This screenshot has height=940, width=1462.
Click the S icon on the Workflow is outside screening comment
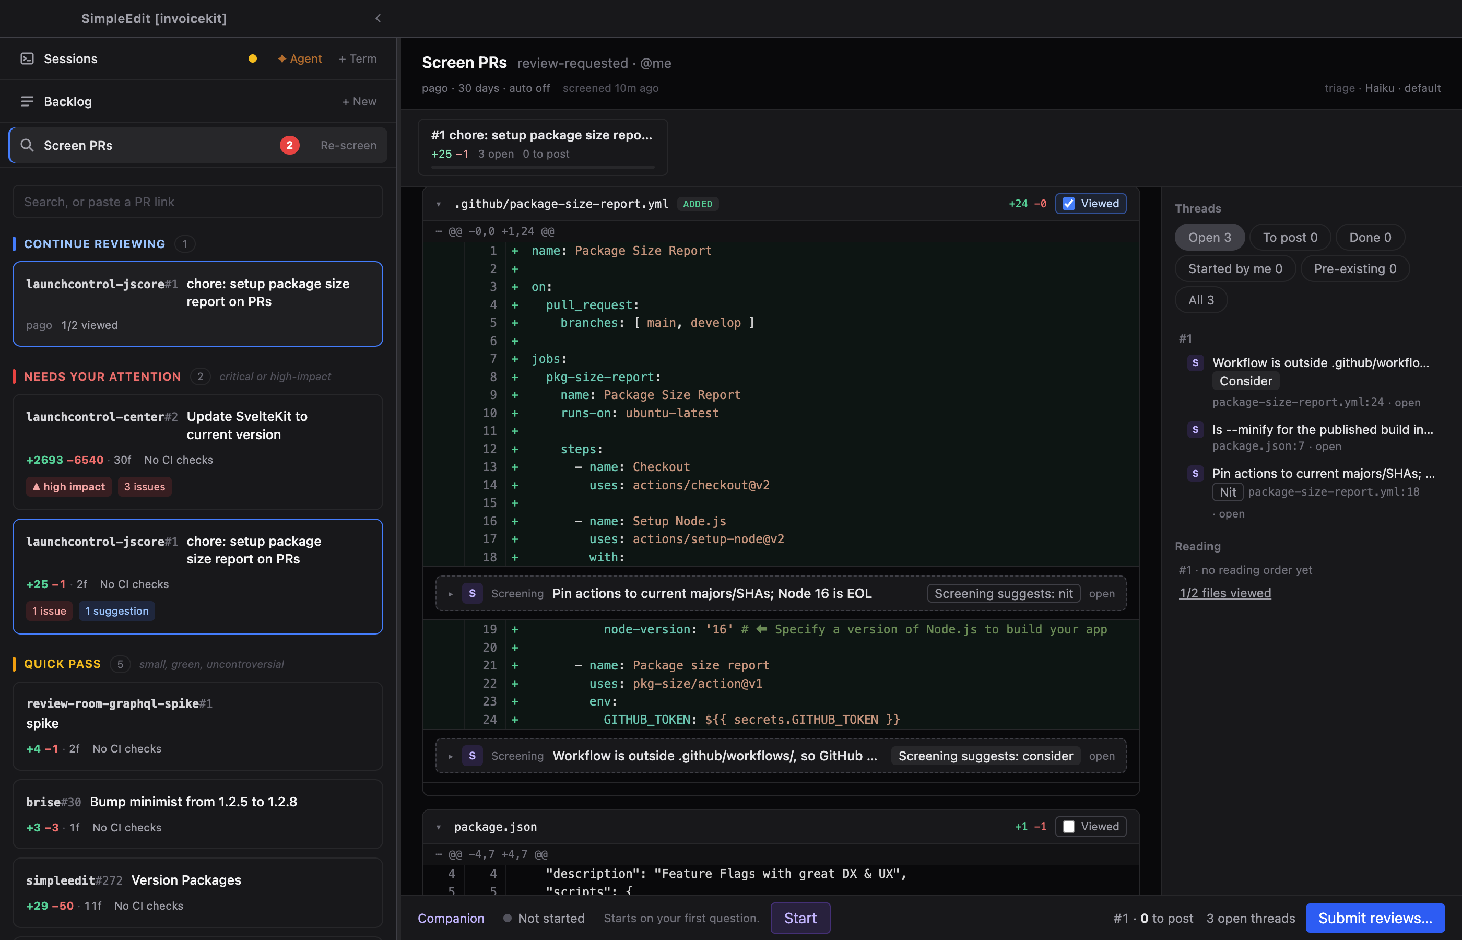click(473, 756)
